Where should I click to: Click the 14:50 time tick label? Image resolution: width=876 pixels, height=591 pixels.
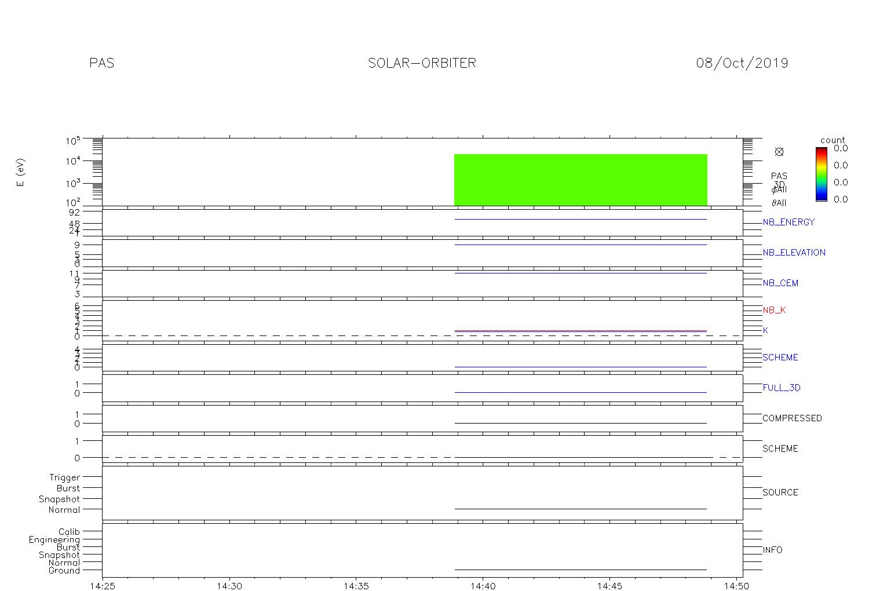(737, 585)
